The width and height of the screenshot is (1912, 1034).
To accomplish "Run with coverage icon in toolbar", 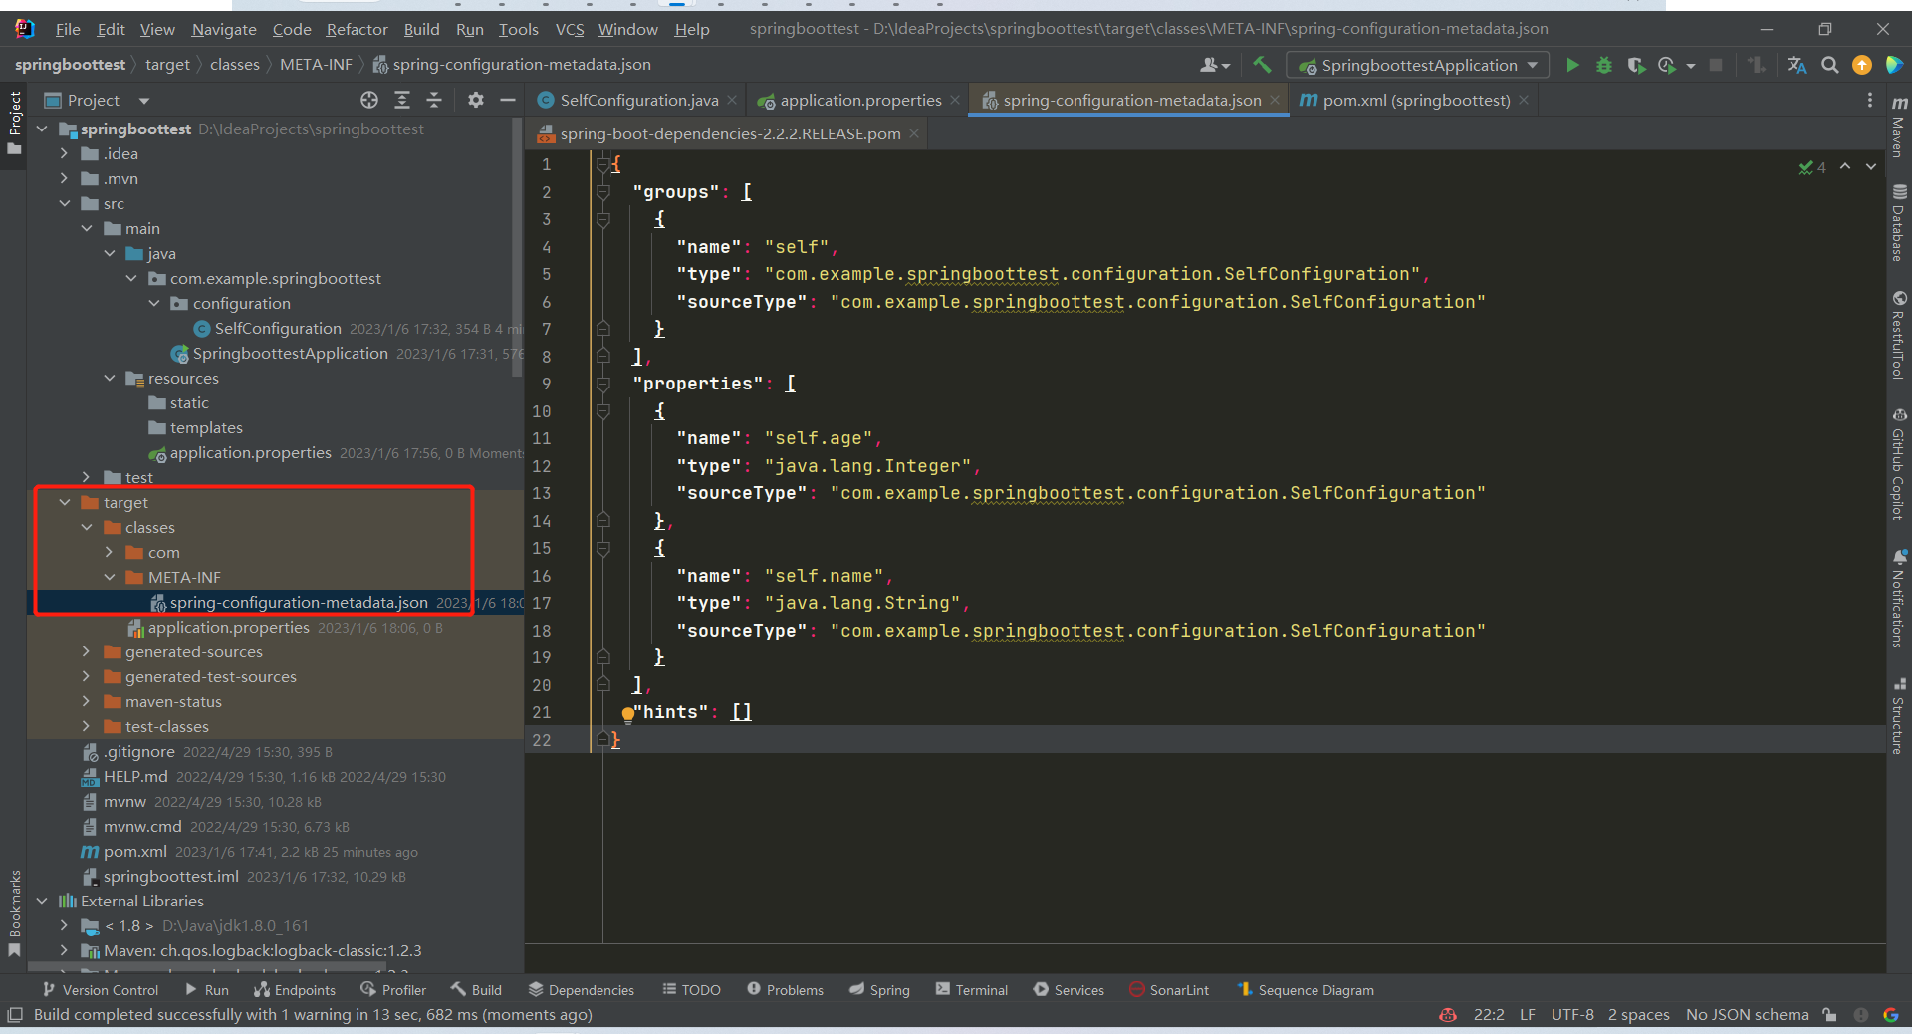I will pos(1636,65).
